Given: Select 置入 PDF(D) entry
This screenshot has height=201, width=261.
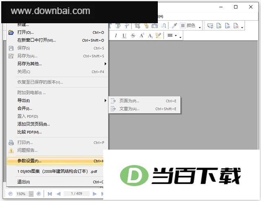Looking at the screenshot, I should click(x=58, y=116).
